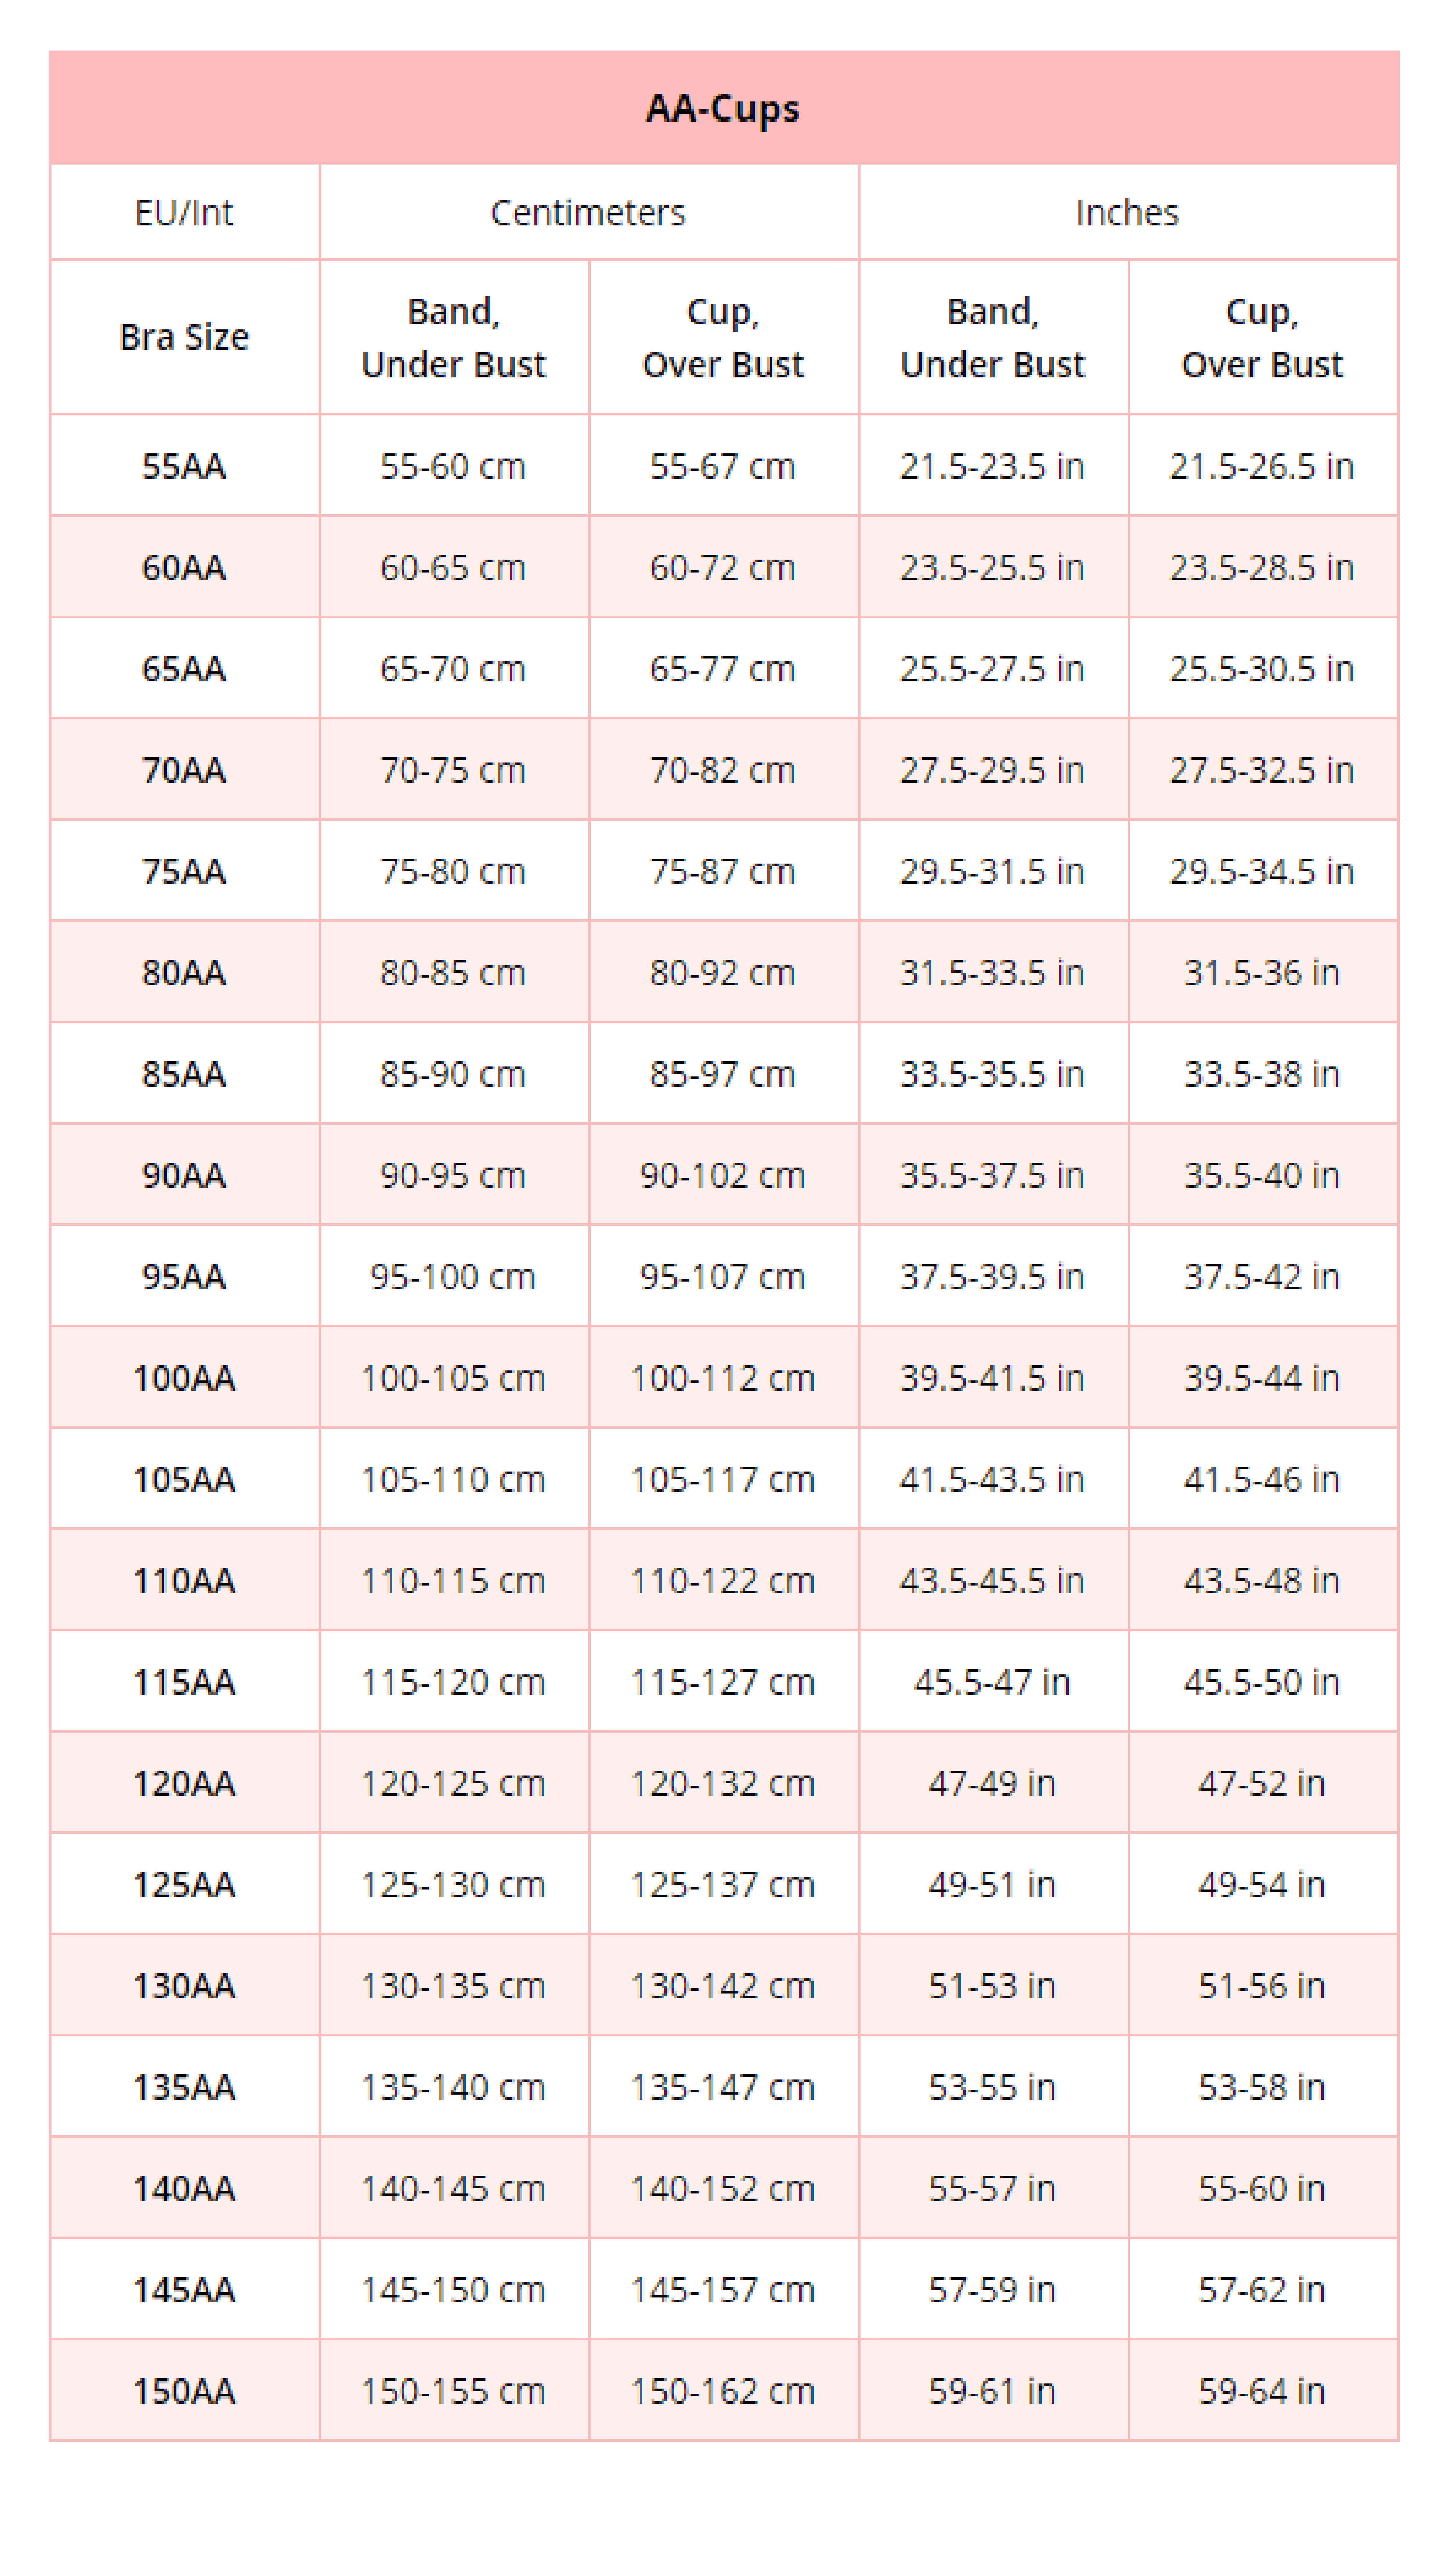Image resolution: width=1449 pixels, height=2576 pixels.
Task: Click the 70AA bra size cell
Action: (x=184, y=770)
